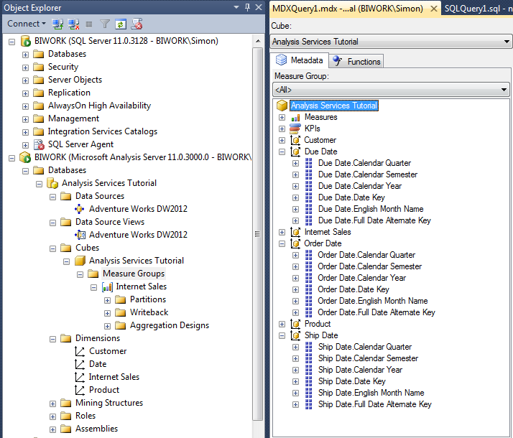Viewport: 513px width, 438px height.
Task: Collapse the Measure Groups node
Action: (x=80, y=274)
